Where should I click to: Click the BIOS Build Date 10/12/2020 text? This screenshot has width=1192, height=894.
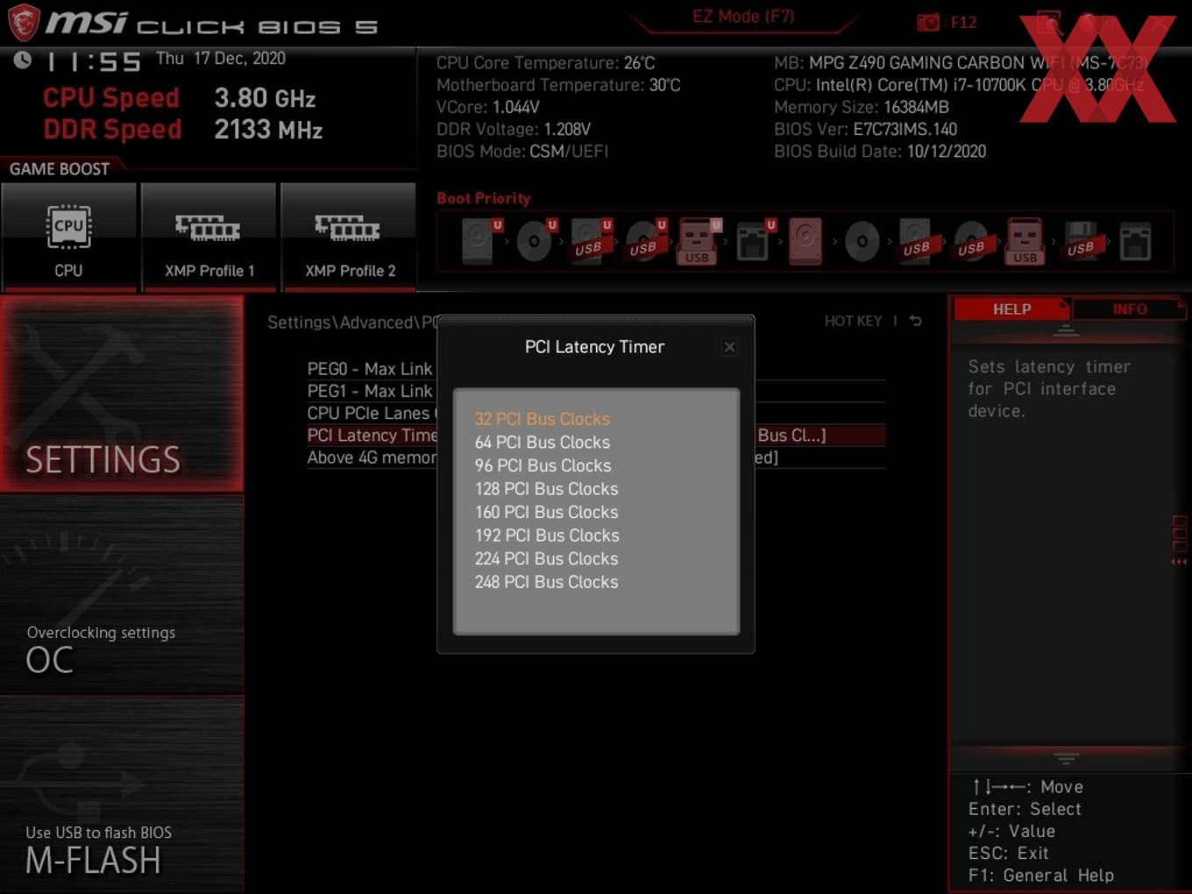(x=880, y=151)
